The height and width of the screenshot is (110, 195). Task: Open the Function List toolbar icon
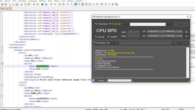[90, 4]
